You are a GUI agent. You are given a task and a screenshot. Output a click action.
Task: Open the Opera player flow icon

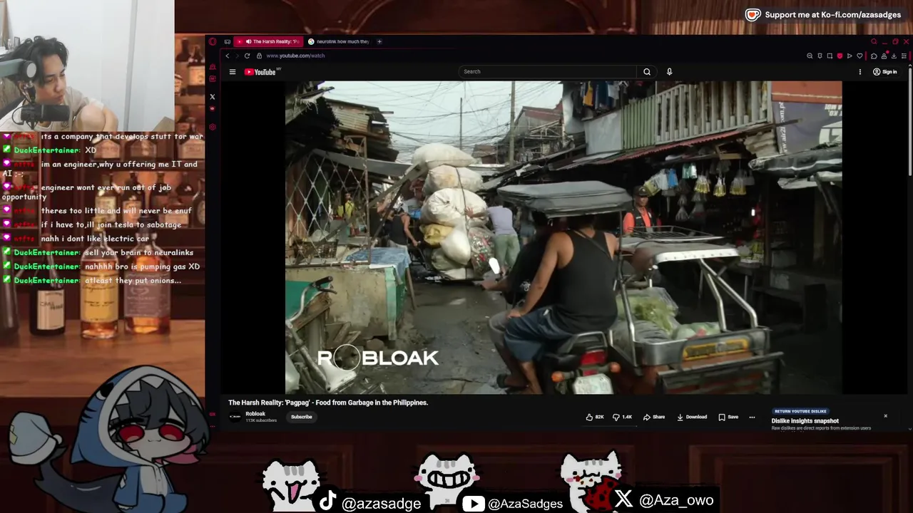tap(850, 56)
